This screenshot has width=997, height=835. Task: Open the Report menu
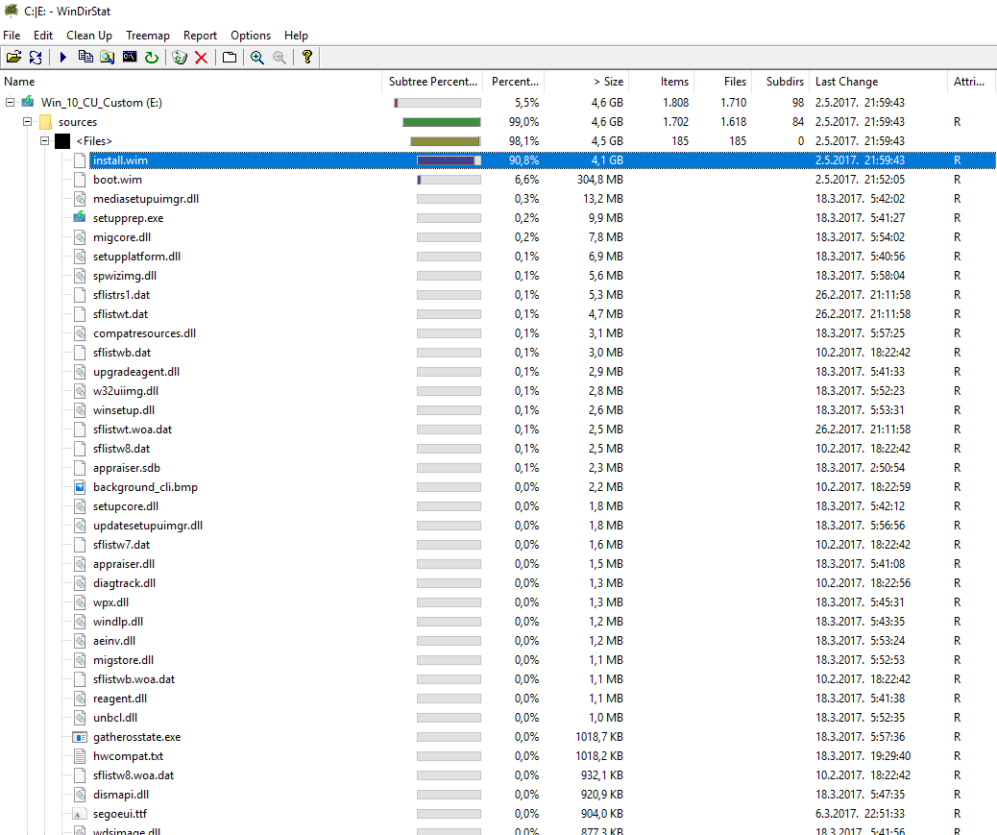[201, 36]
